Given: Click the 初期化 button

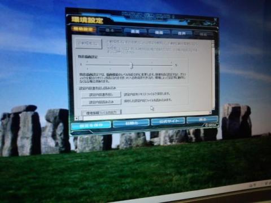Looking at the screenshot, I should [132, 123].
